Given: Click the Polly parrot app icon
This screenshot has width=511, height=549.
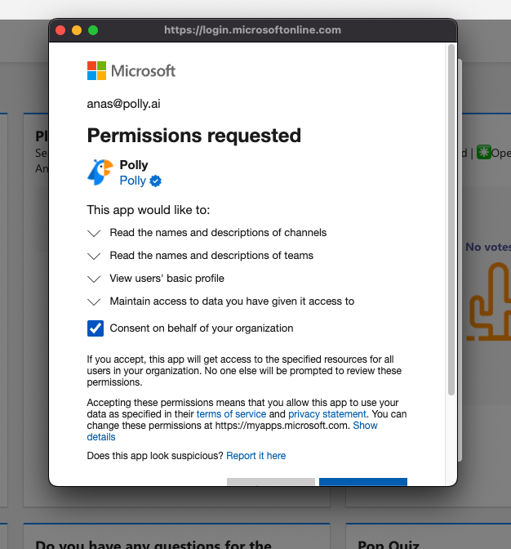Looking at the screenshot, I should (x=100, y=172).
